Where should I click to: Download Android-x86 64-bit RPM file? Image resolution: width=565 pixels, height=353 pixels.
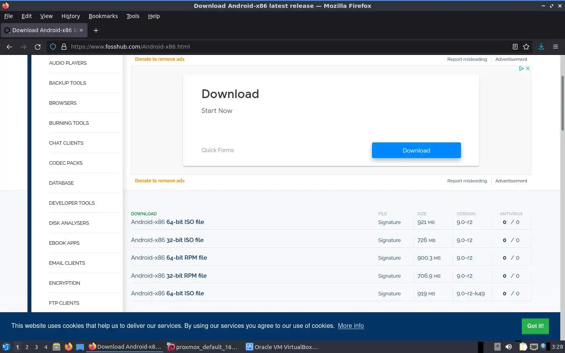[x=169, y=258]
